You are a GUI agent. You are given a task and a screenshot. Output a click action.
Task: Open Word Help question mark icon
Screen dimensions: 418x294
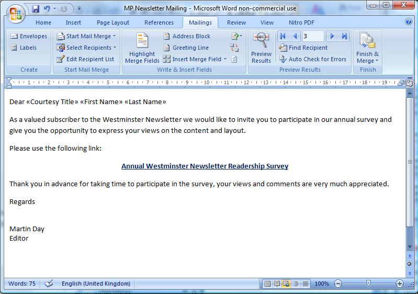pos(409,22)
